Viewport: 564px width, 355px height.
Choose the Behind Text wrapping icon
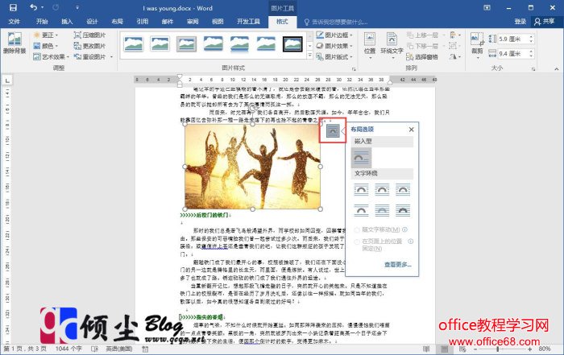(382, 211)
